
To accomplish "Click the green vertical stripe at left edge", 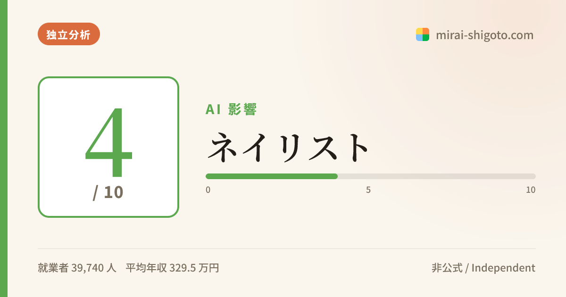I will tap(4, 148).
